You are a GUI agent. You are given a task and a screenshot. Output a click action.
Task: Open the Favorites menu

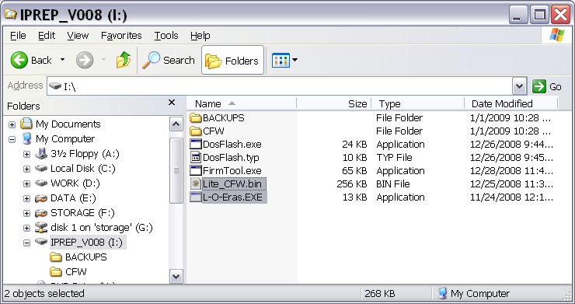[x=121, y=36]
